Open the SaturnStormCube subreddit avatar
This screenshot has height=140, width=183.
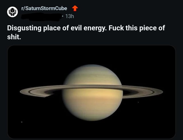pyautogui.click(x=13, y=12)
